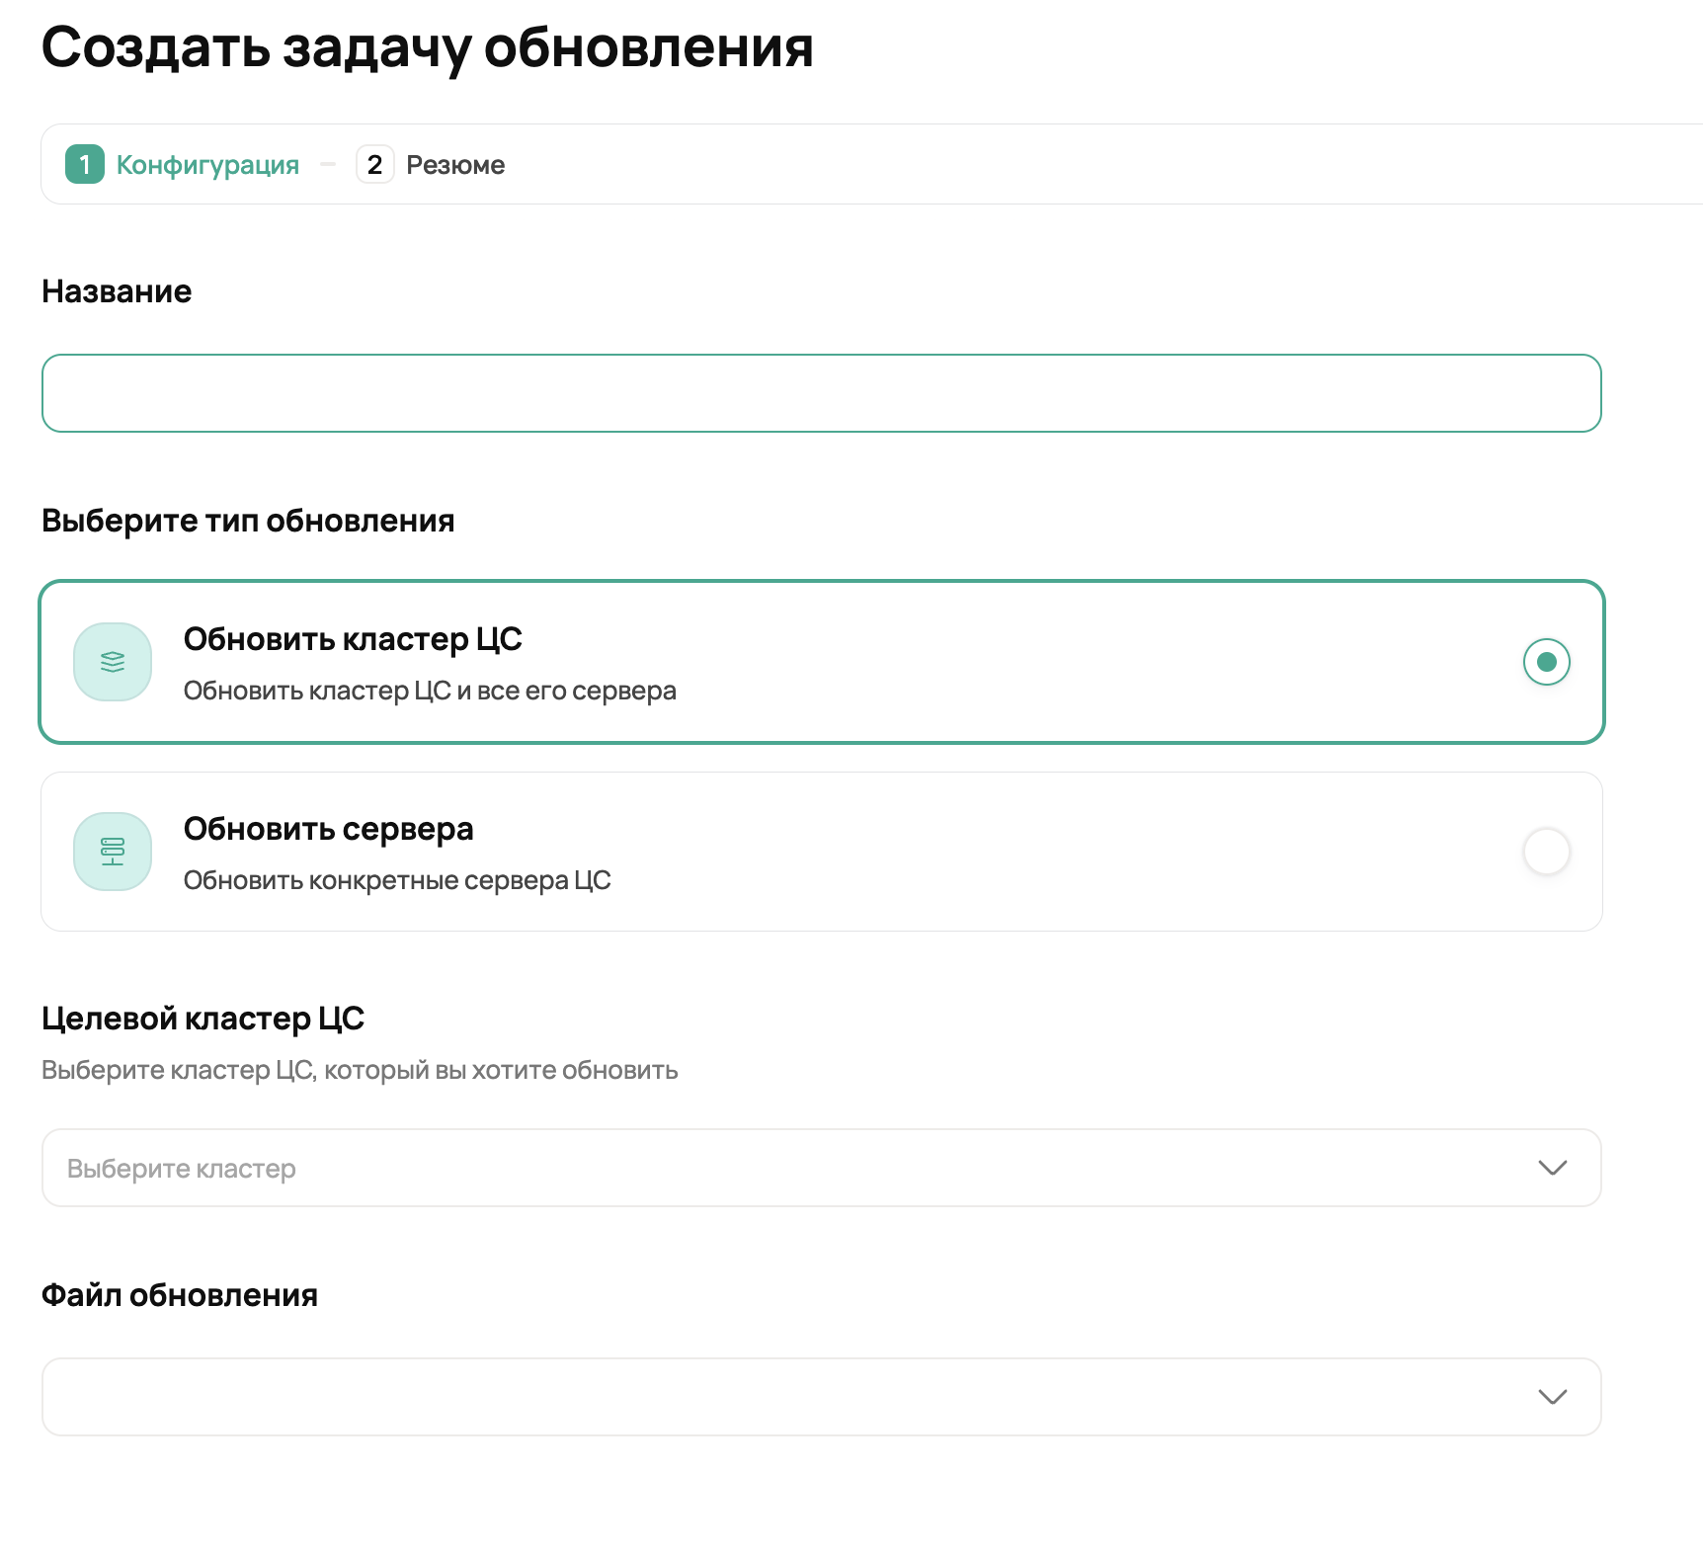Click the step 1 number badge
Image resolution: width=1703 pixels, height=1553 pixels.
pyautogui.click(x=85, y=165)
